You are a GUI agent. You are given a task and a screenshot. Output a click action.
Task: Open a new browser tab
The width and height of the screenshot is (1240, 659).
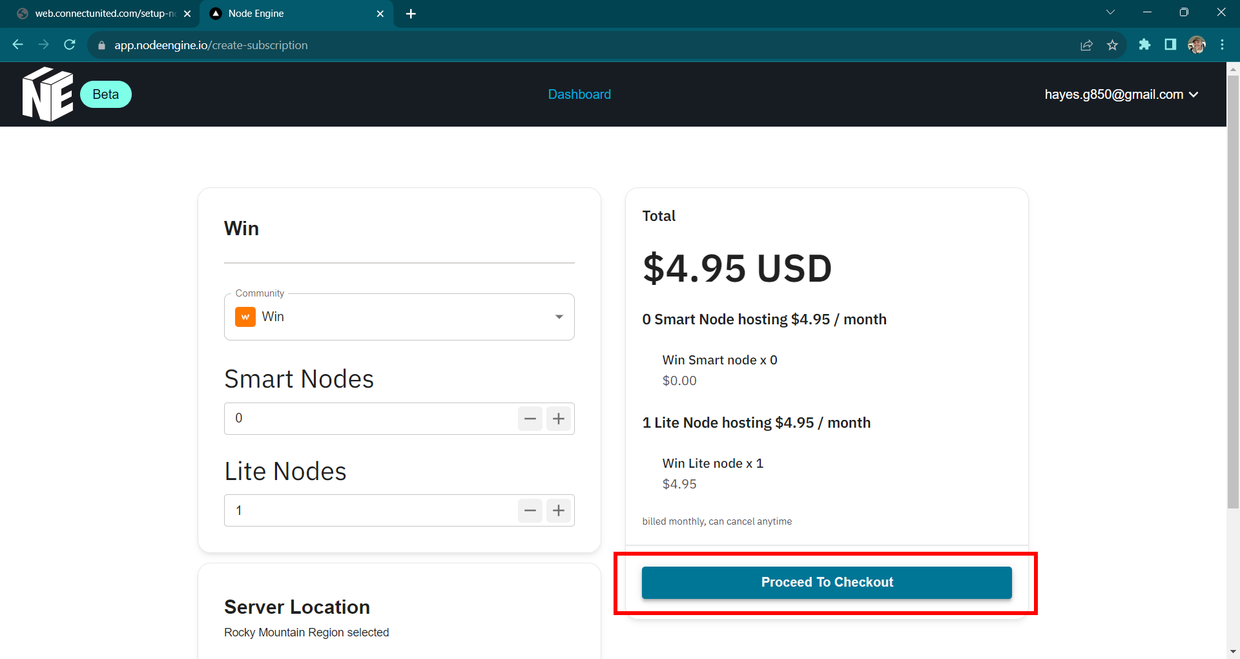(x=411, y=14)
